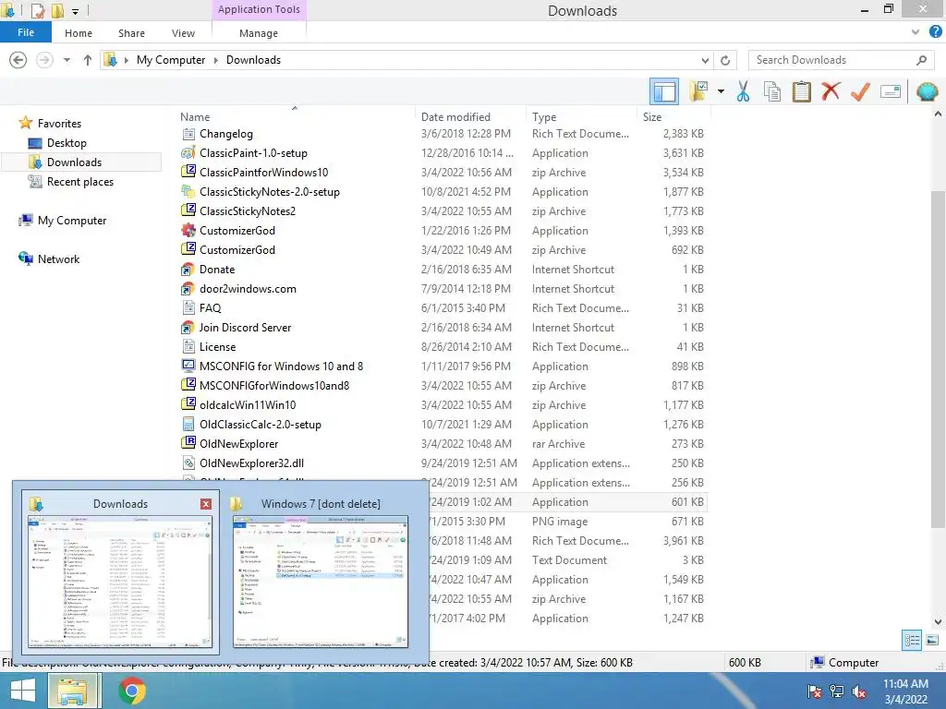Select My Computer in navigation pane
The width and height of the screenshot is (946, 709).
point(72,221)
